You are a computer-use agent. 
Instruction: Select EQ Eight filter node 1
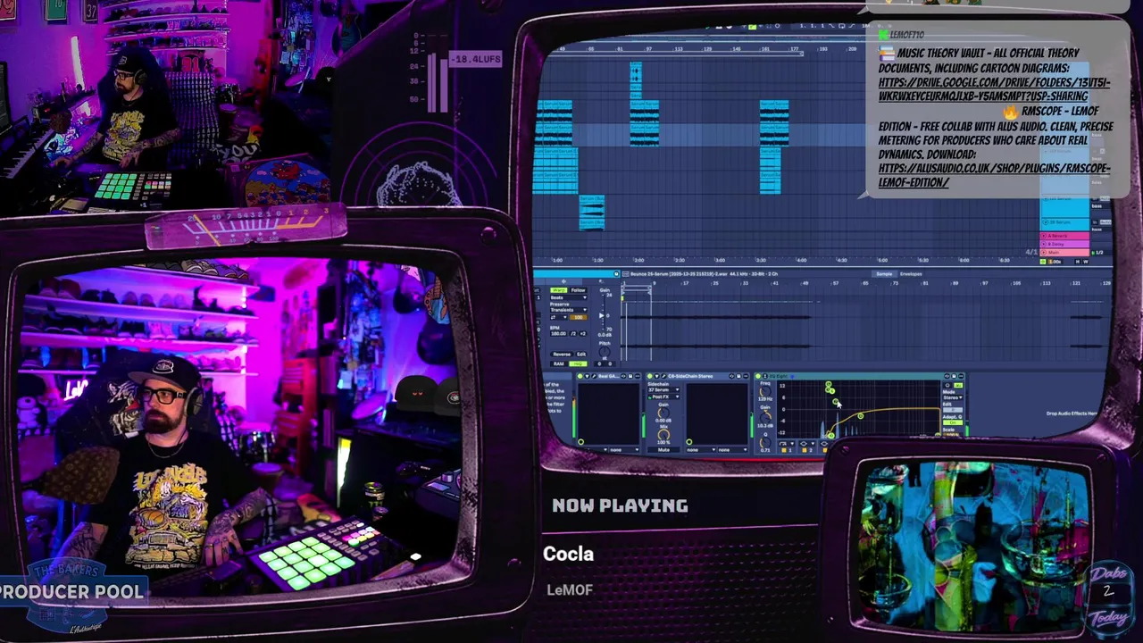[x=831, y=436]
